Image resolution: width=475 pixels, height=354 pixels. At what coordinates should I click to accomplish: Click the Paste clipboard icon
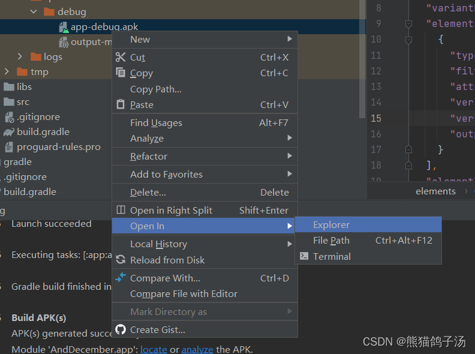click(121, 104)
